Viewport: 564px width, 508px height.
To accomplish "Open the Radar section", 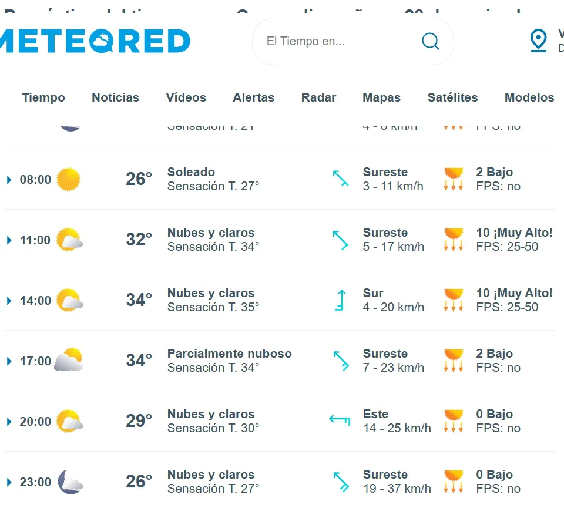I will [318, 97].
